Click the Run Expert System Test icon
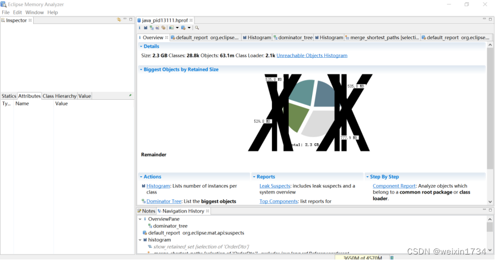The height and width of the screenshot is (260, 495). click(x=171, y=28)
